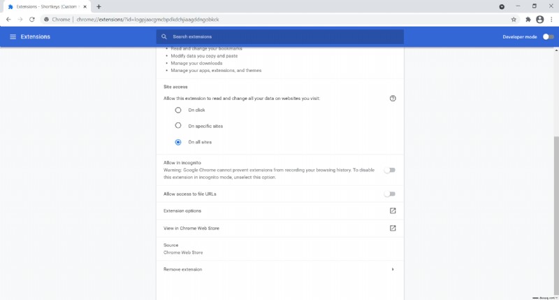Close the Extensions Shortkeys tab
Viewport: 559px width, 300px height.
pyautogui.click(x=85, y=6)
